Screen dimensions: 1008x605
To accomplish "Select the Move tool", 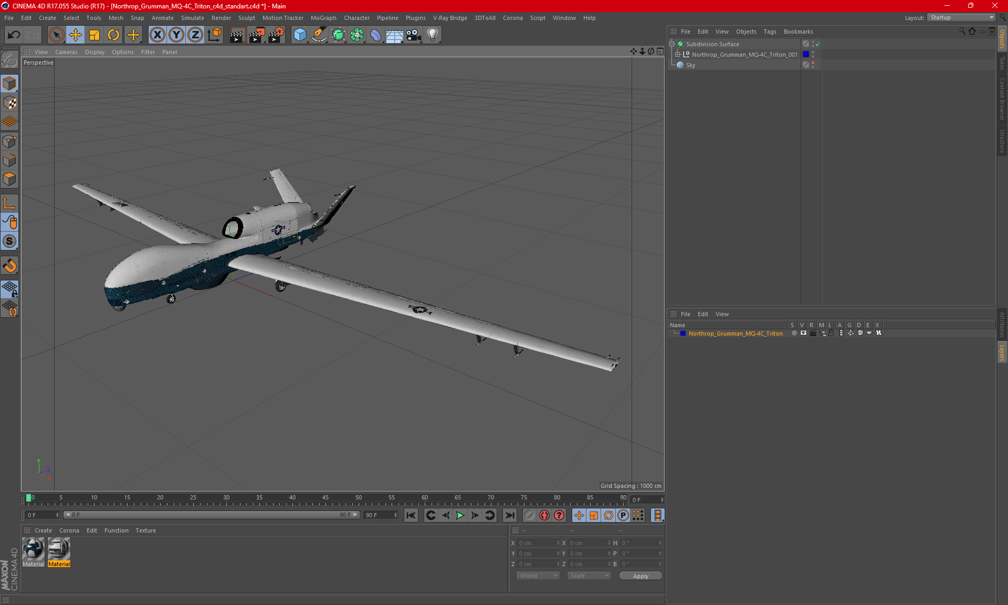I will [x=76, y=35].
